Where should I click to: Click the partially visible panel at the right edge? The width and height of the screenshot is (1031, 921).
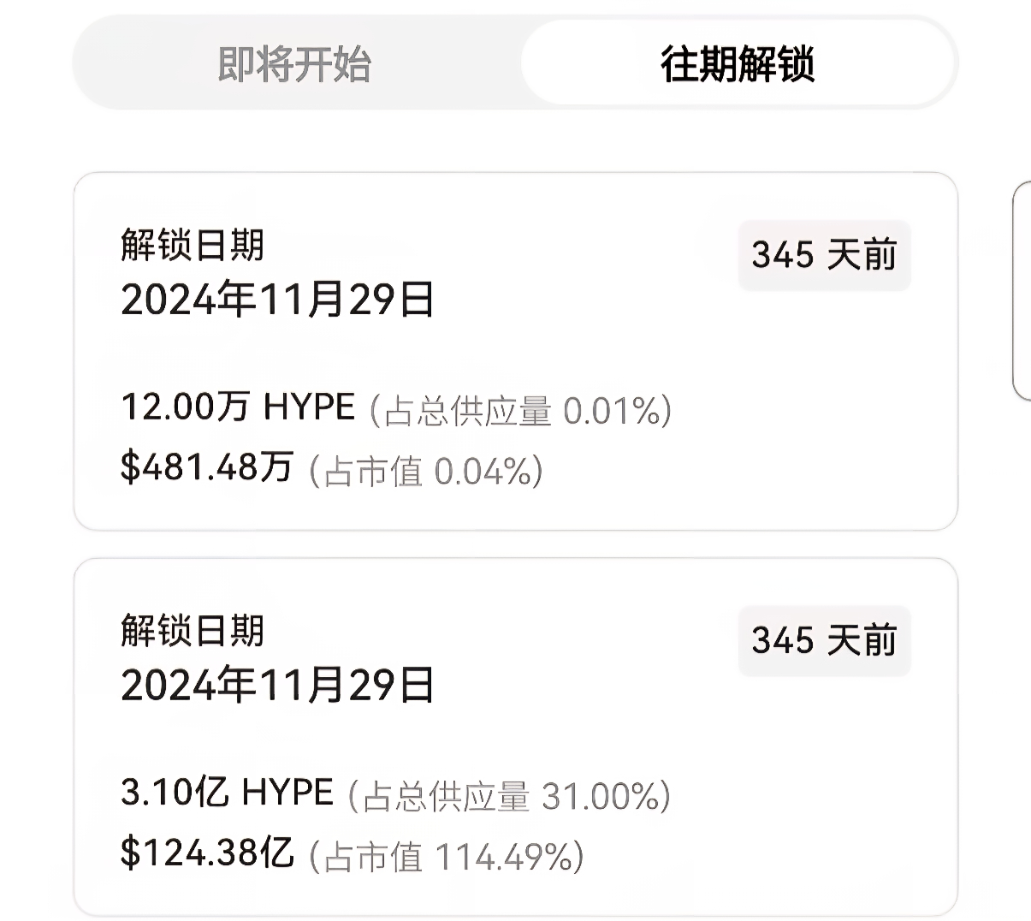coord(1022,291)
